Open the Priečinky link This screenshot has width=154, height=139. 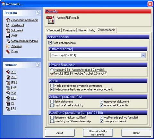16,46
